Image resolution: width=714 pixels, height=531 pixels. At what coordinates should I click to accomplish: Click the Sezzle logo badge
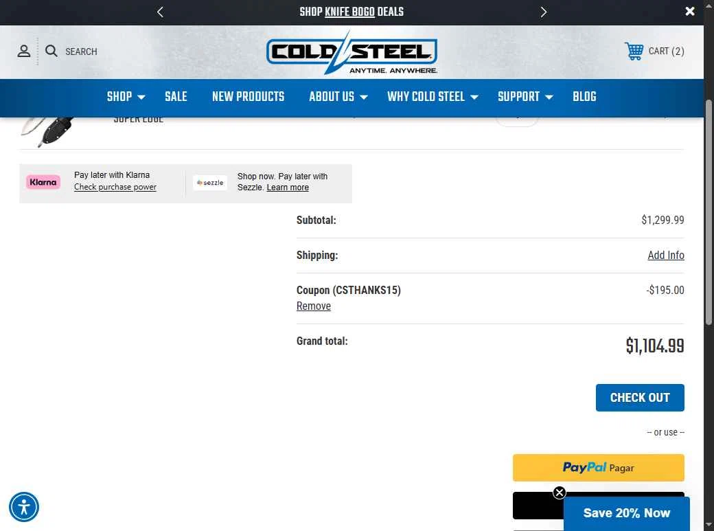pyautogui.click(x=210, y=183)
